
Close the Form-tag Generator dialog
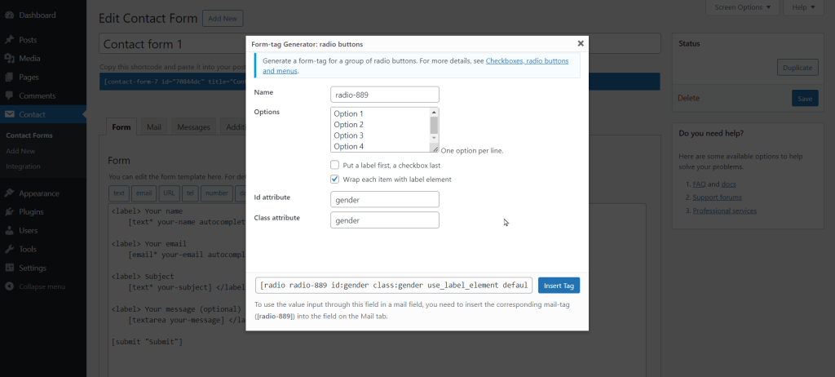click(581, 43)
